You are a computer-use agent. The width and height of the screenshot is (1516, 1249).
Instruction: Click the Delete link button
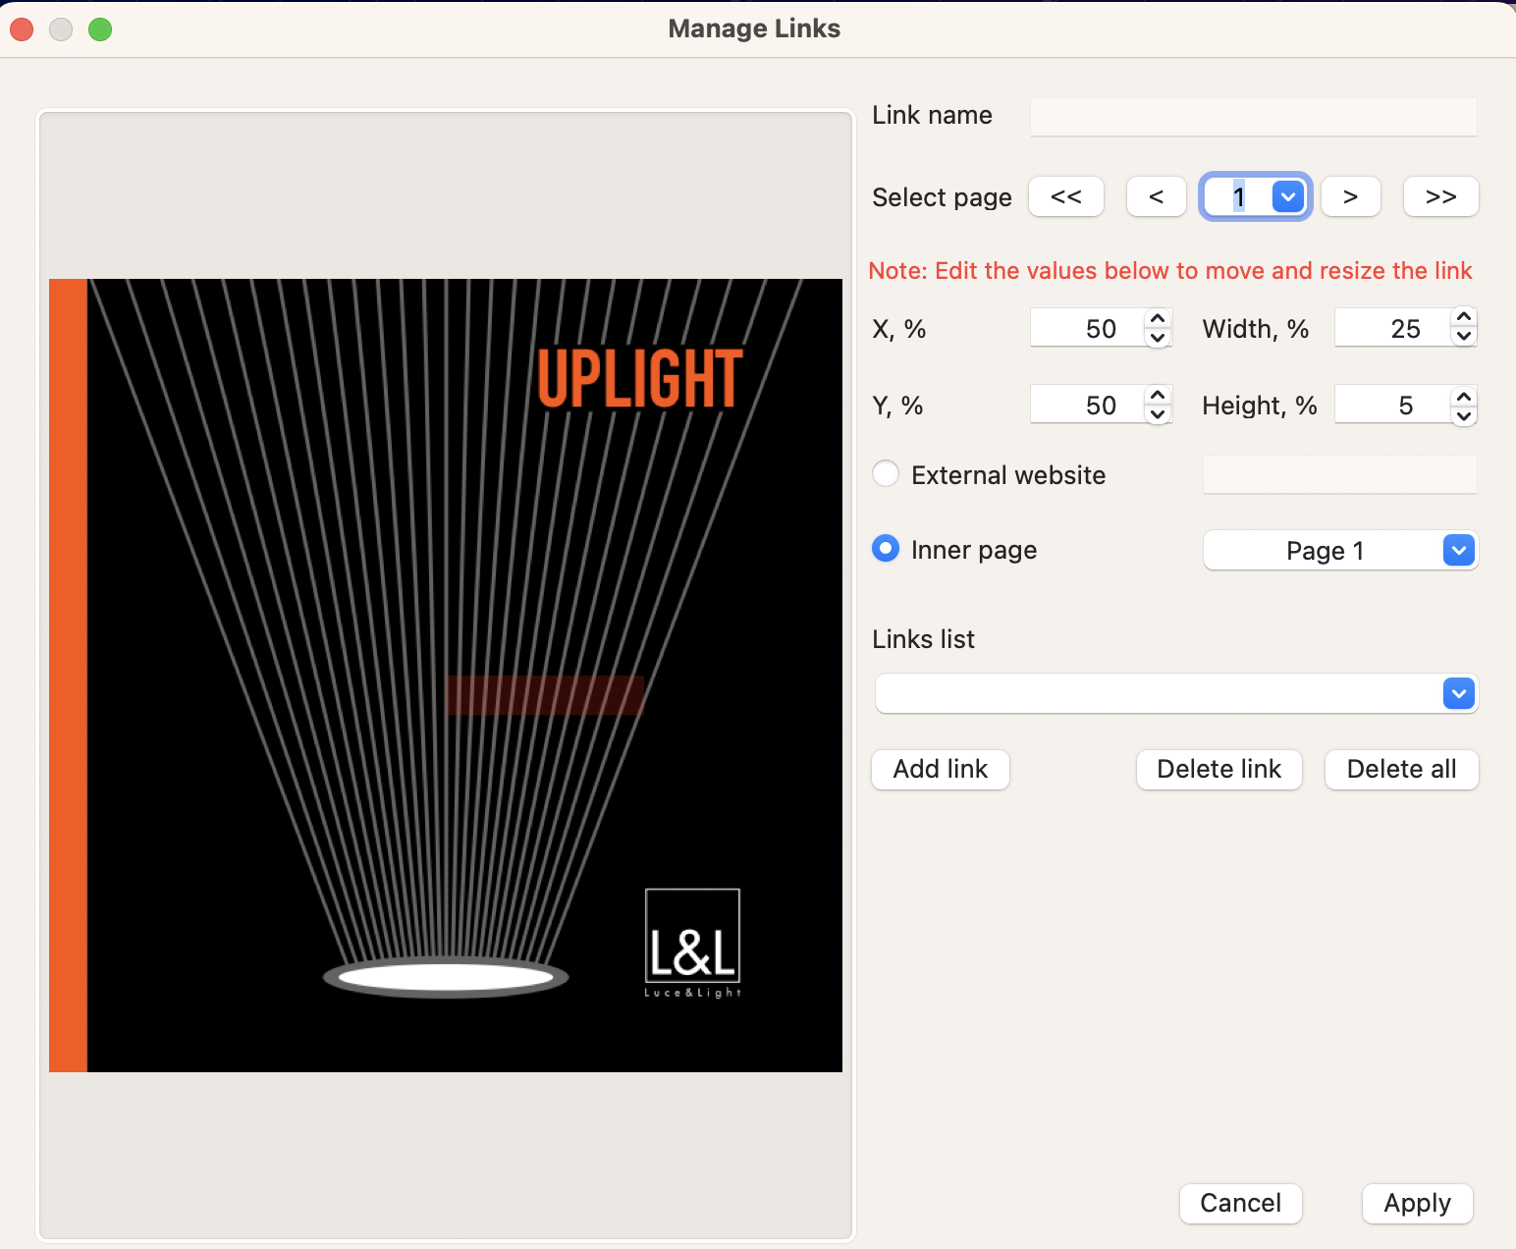[1218, 769]
